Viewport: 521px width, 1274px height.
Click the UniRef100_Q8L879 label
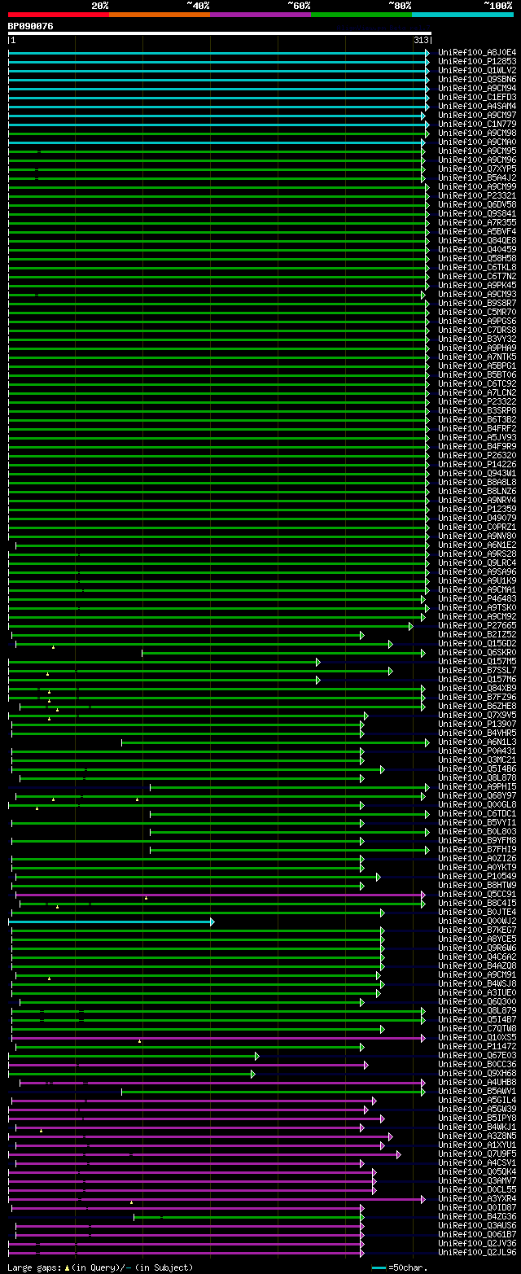pos(477,1011)
